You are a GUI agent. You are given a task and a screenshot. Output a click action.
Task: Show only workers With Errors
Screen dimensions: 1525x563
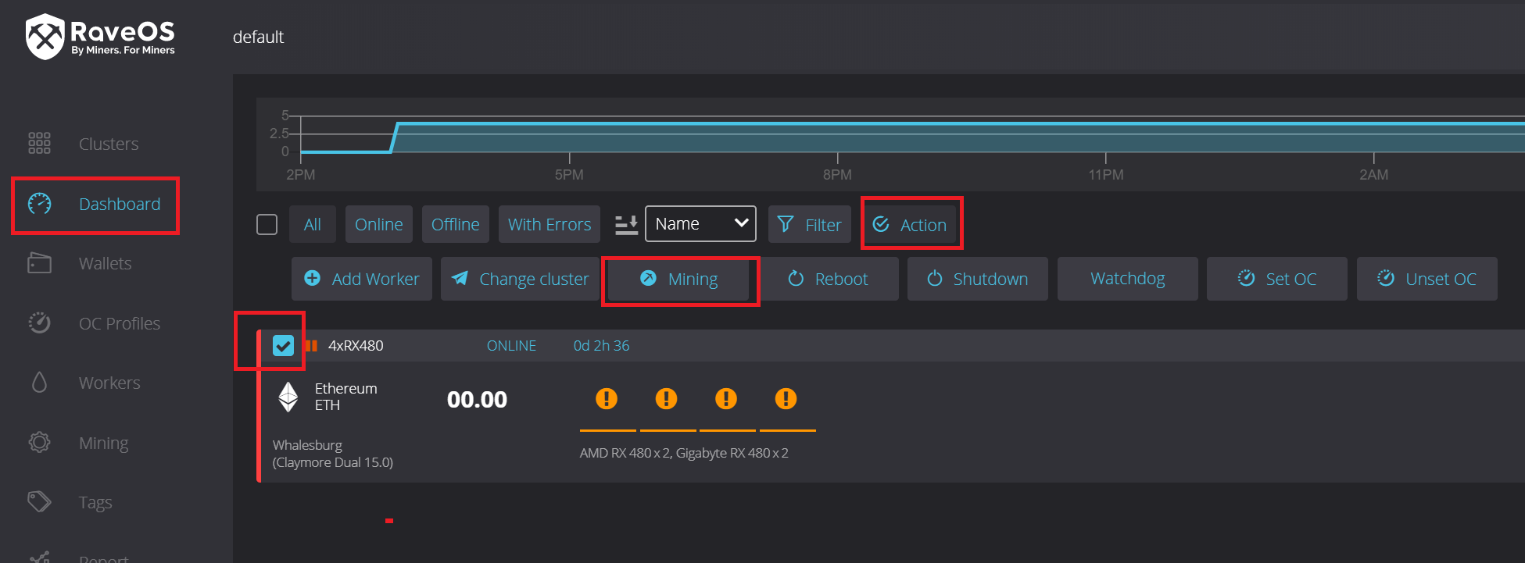click(x=549, y=225)
